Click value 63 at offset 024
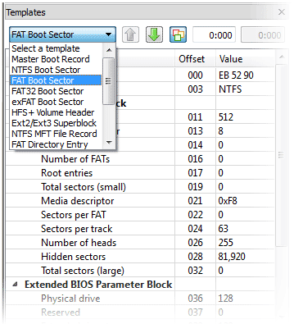This screenshot has width=303, height=324. (x=223, y=229)
